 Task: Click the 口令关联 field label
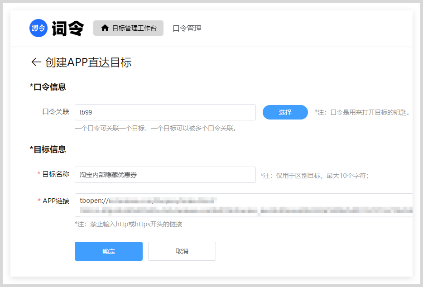pos(56,112)
